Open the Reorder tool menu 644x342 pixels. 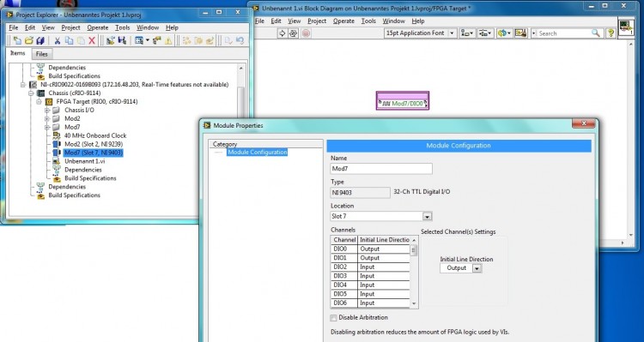coord(504,33)
